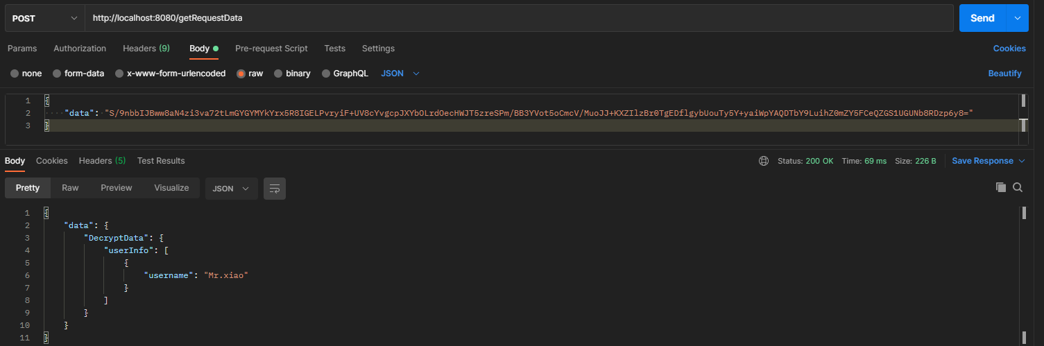Select the request Body tab

click(x=203, y=49)
